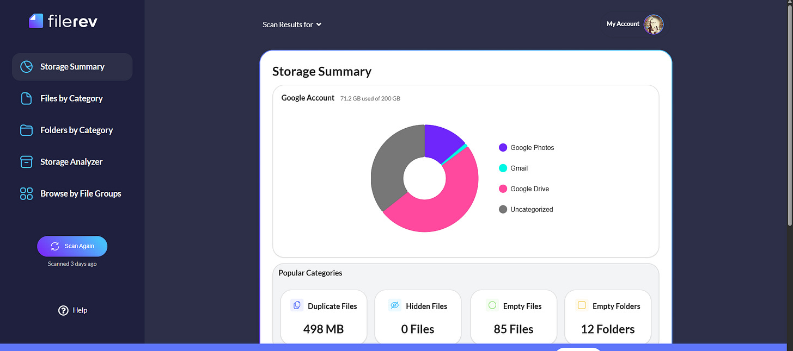Click the Storage Summary page heading
793x351 pixels.
point(322,71)
